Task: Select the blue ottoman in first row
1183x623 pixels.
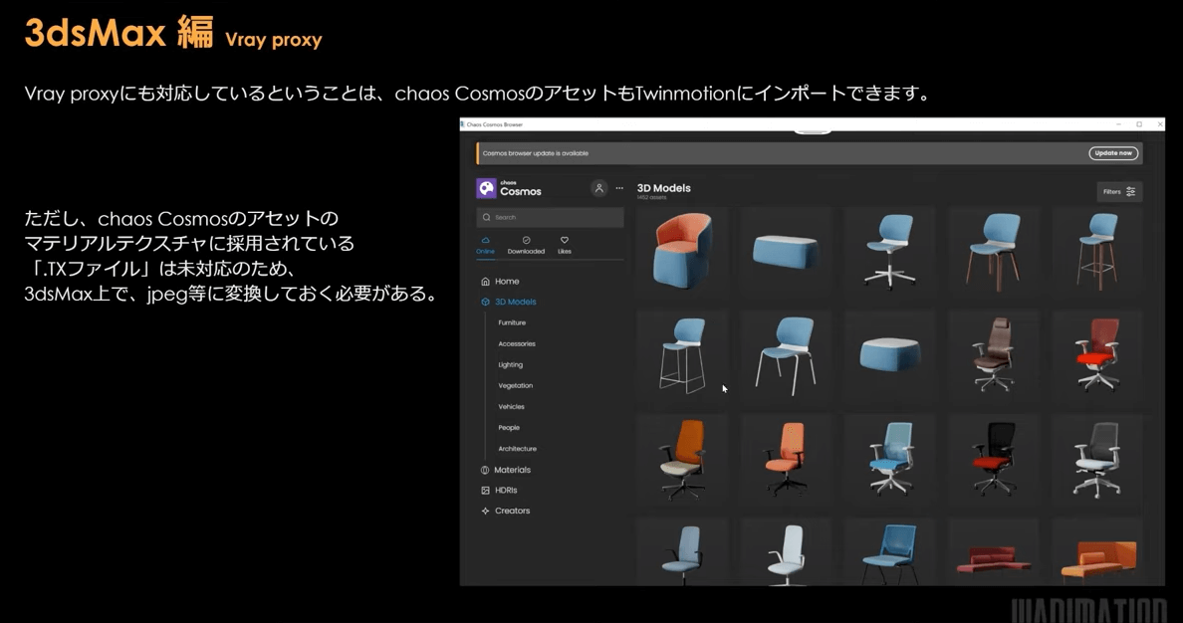Action: coord(786,251)
